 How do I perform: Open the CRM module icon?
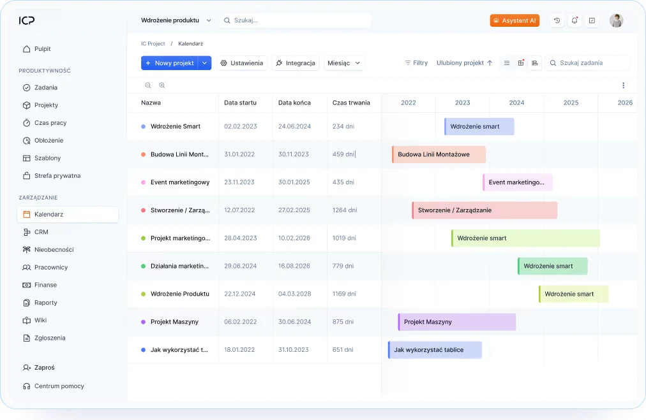27,232
